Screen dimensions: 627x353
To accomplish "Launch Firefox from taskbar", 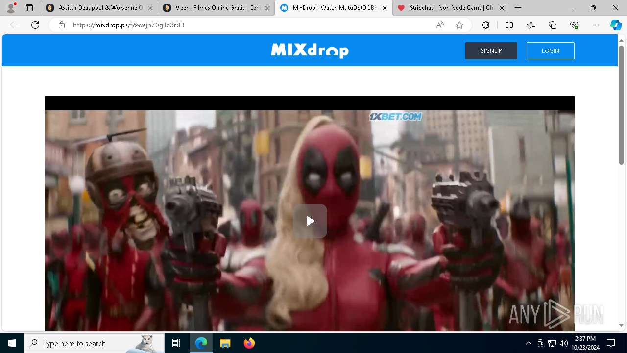I will click(x=249, y=343).
